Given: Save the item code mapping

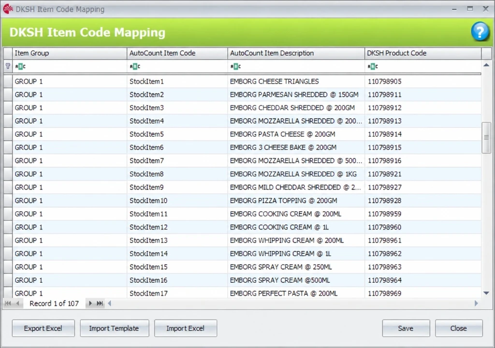Looking at the screenshot, I should tap(406, 328).
